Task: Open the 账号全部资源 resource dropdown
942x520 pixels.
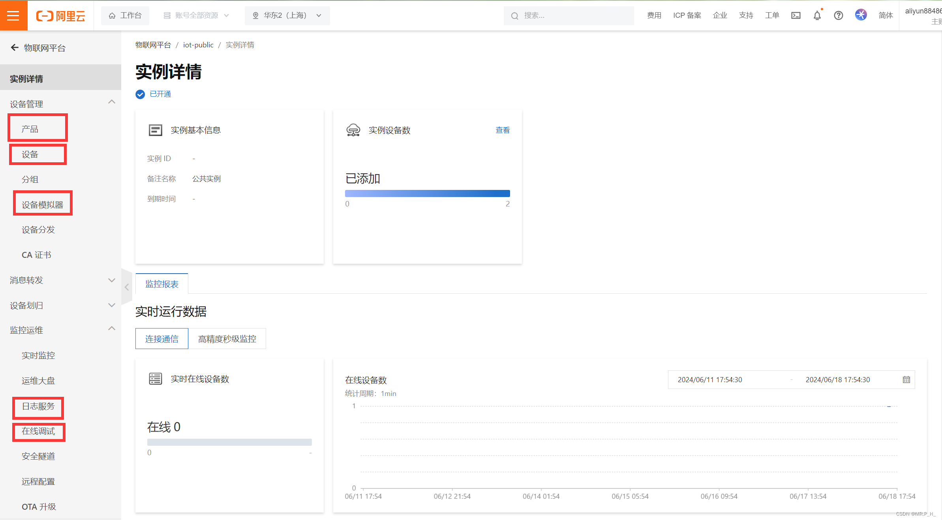Action: [196, 15]
